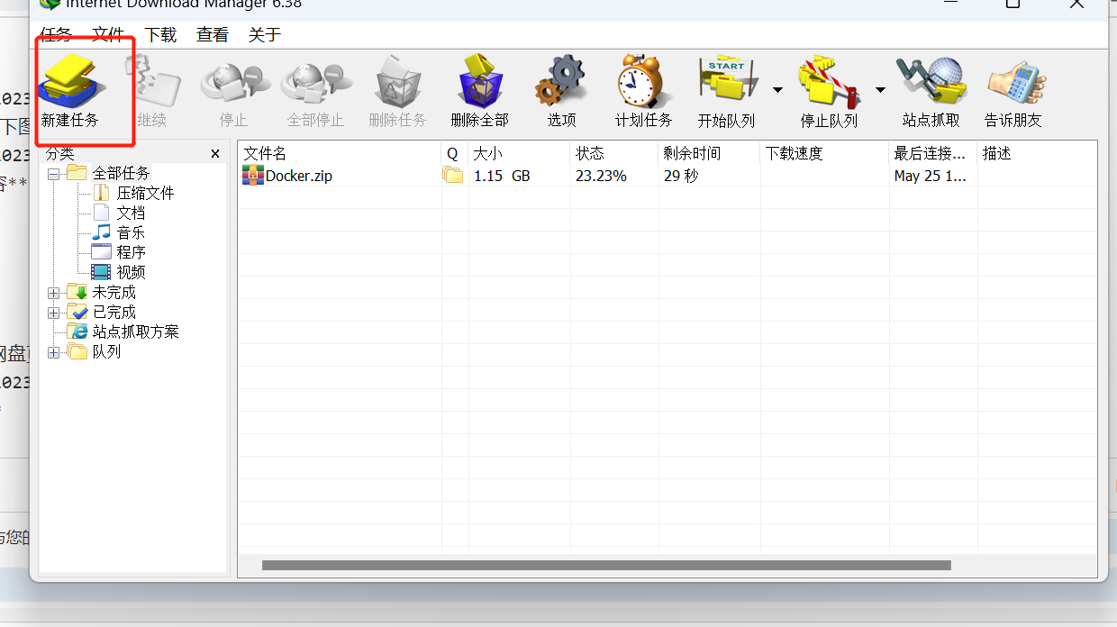This screenshot has width=1117, height=627.
Task: Maximize the Internet Download Manager window
Action: tap(1013, 3)
